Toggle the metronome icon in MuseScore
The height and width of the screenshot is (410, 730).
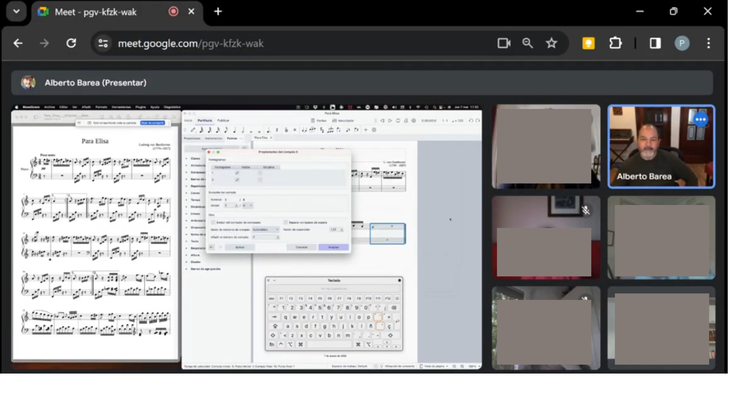tap(406, 121)
